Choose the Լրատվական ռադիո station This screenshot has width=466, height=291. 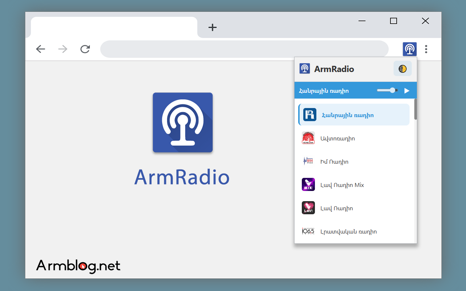pos(354,231)
